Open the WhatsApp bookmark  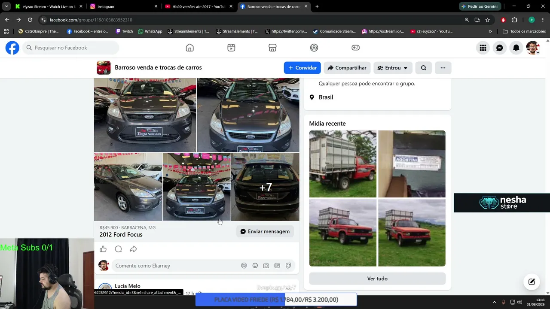(x=150, y=31)
